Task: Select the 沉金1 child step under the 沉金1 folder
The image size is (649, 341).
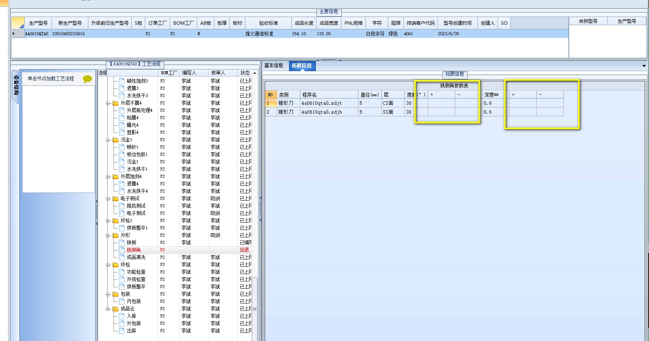Action: point(133,162)
